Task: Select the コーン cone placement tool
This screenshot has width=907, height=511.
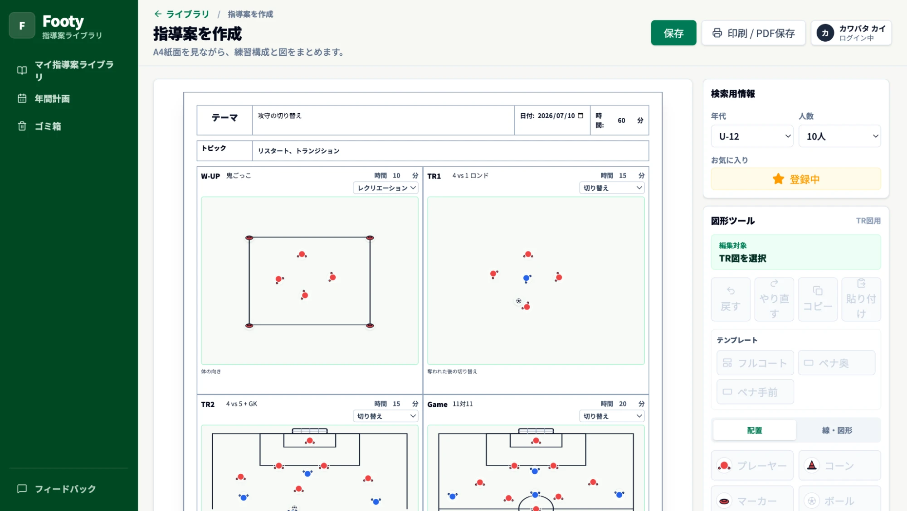Action: 840,465
